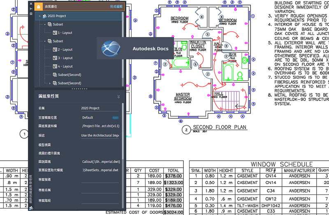This screenshot has width=329, height=215.
Task: Click the 完成編輯 link
Action: (x=116, y=7)
